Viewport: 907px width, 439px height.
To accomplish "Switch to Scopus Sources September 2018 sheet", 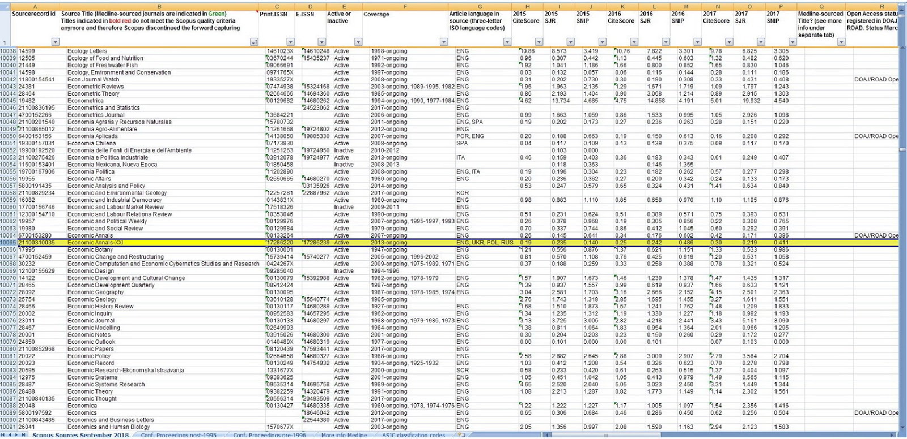I will [x=80, y=435].
